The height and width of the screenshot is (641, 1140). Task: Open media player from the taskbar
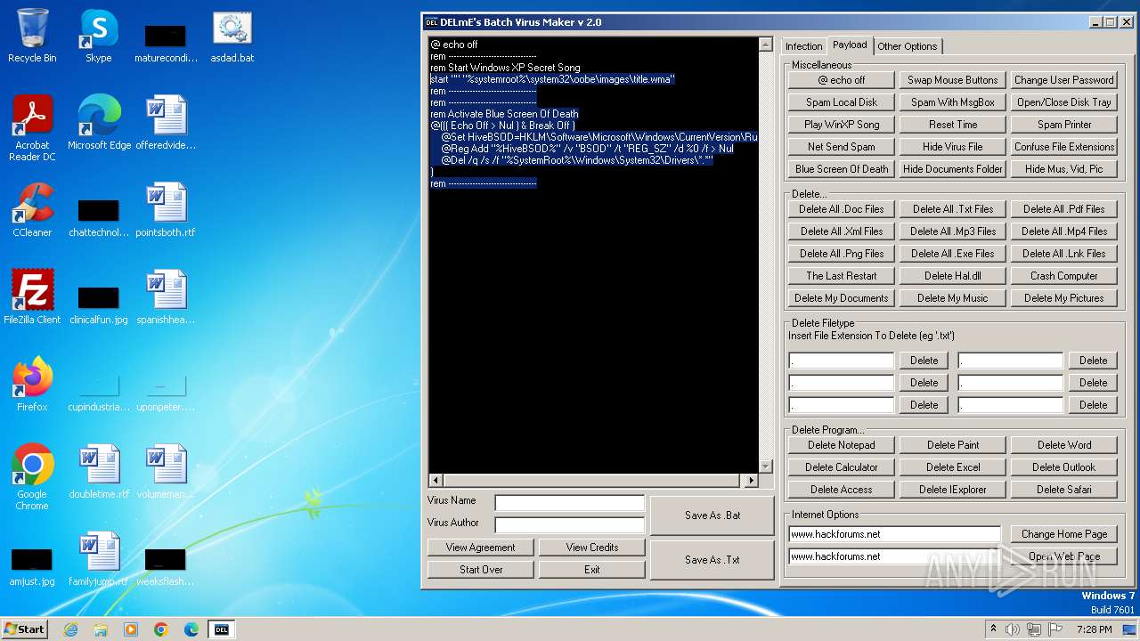(x=131, y=629)
